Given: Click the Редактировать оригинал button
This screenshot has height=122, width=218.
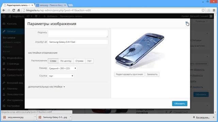Looking at the screenshot, I should (129, 74).
